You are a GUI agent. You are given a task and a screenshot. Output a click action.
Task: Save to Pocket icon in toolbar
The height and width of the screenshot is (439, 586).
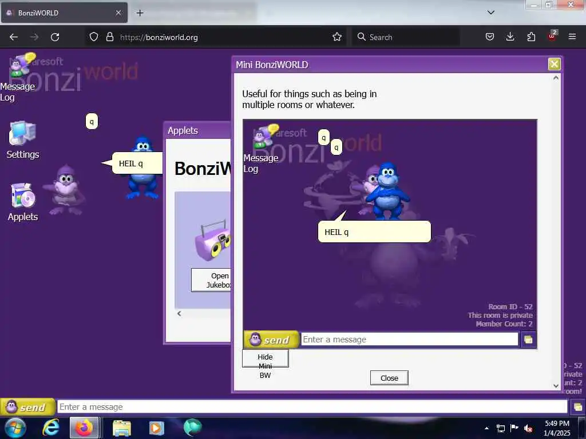[x=490, y=37]
